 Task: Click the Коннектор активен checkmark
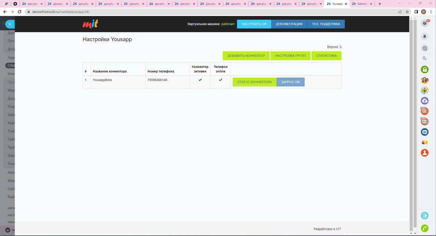coord(200,80)
